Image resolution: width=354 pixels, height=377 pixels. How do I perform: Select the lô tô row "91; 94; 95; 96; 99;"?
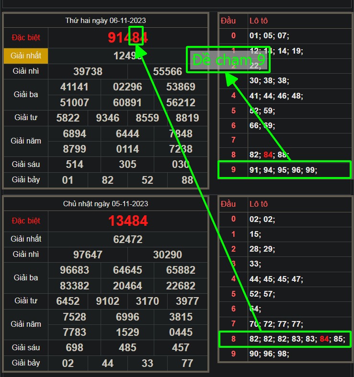tap(284, 170)
